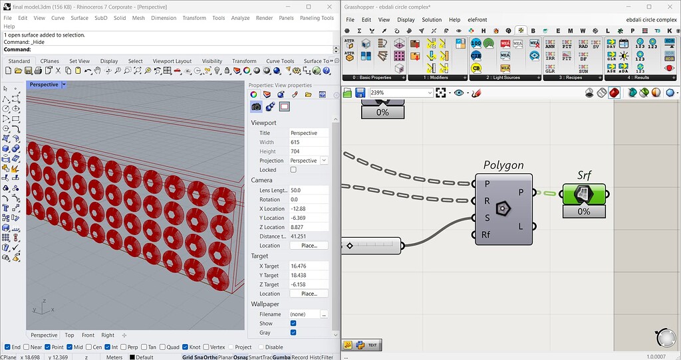Select the Explode tool in left sidebar
This screenshot has width=681, height=360.
point(15,168)
